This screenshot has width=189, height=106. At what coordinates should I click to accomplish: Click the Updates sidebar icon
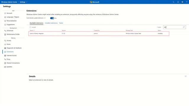tap(5, 67)
